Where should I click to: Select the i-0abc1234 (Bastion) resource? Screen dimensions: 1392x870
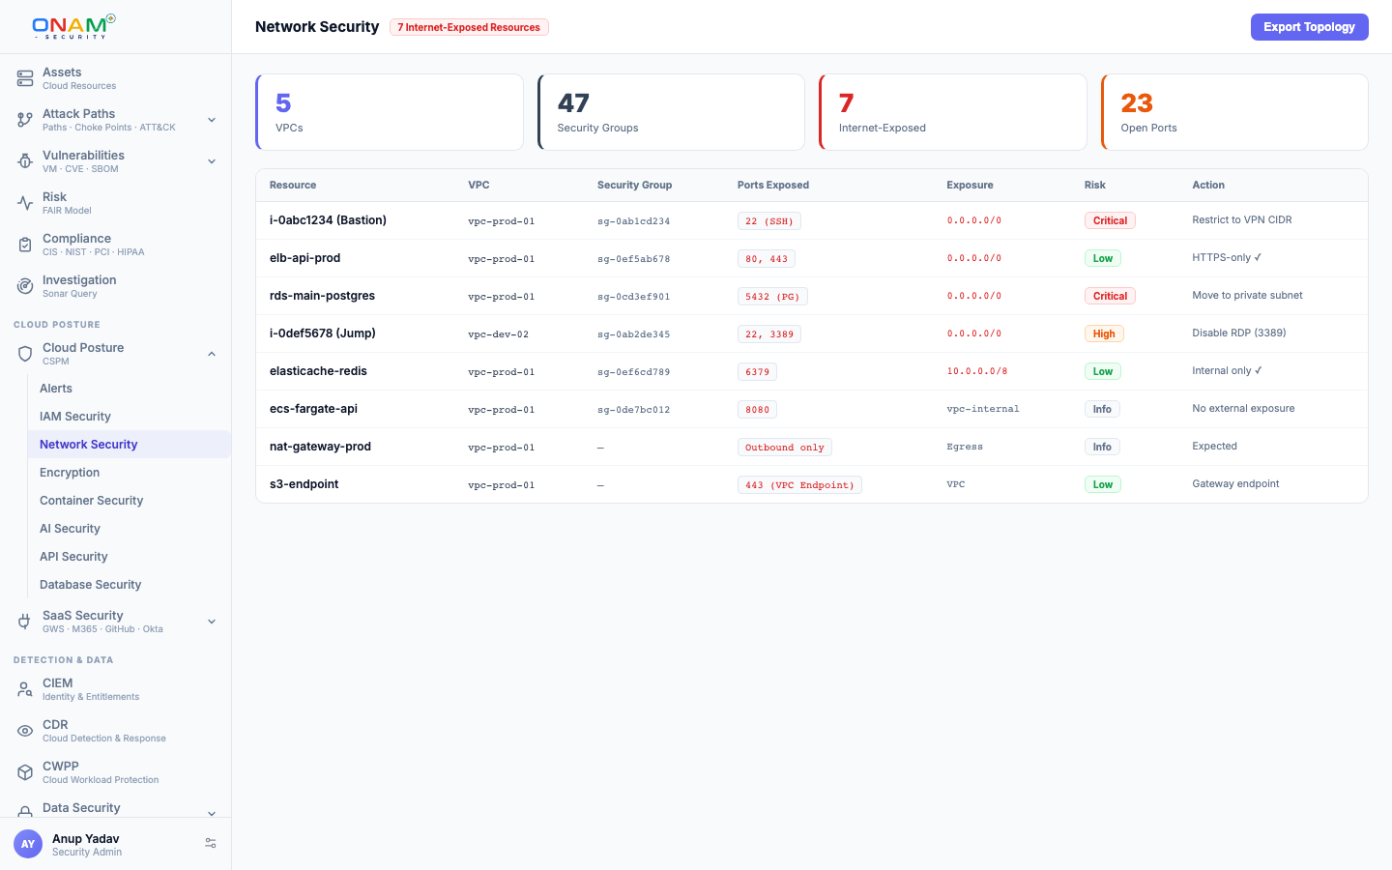(x=328, y=220)
